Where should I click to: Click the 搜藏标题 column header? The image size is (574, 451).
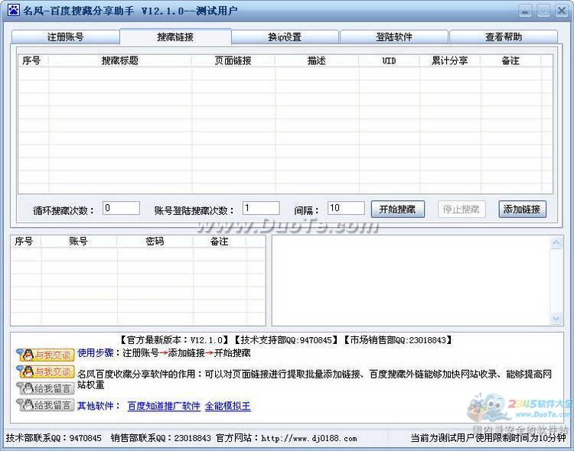pyautogui.click(x=120, y=60)
